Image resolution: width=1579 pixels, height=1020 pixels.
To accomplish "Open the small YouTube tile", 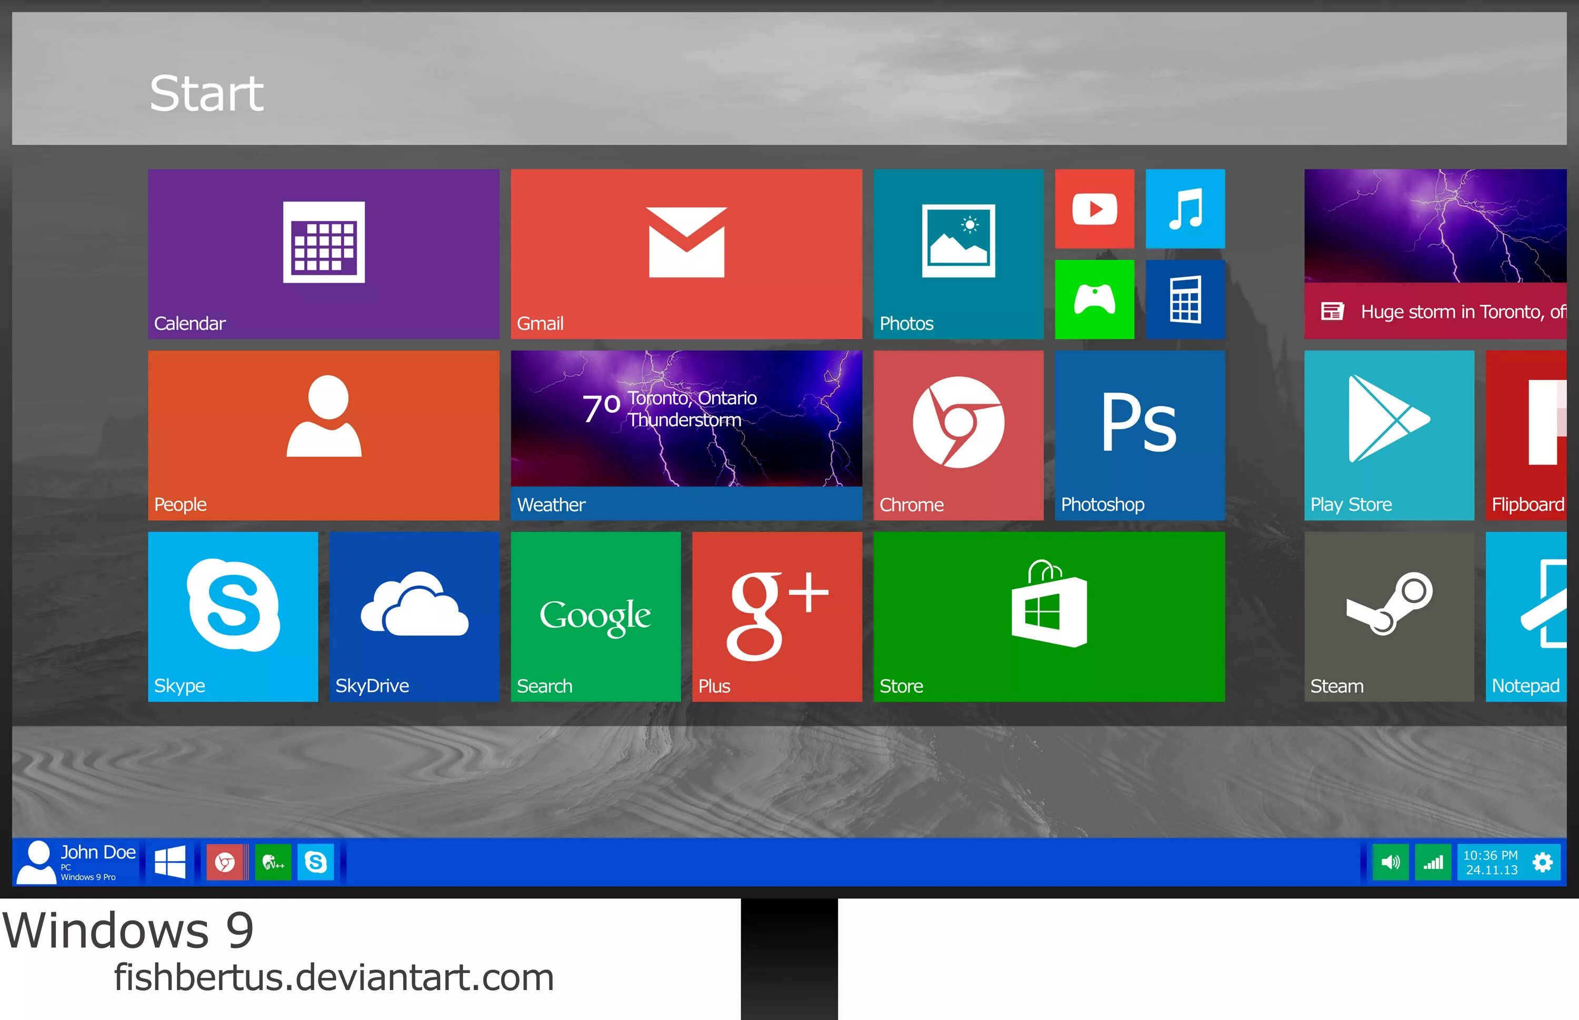I will pyautogui.click(x=1094, y=208).
